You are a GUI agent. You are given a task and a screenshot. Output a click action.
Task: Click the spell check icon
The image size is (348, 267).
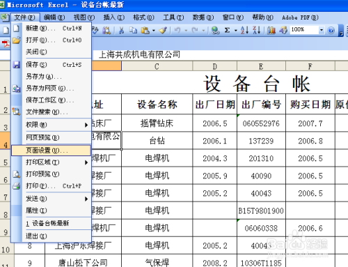coord(95,30)
